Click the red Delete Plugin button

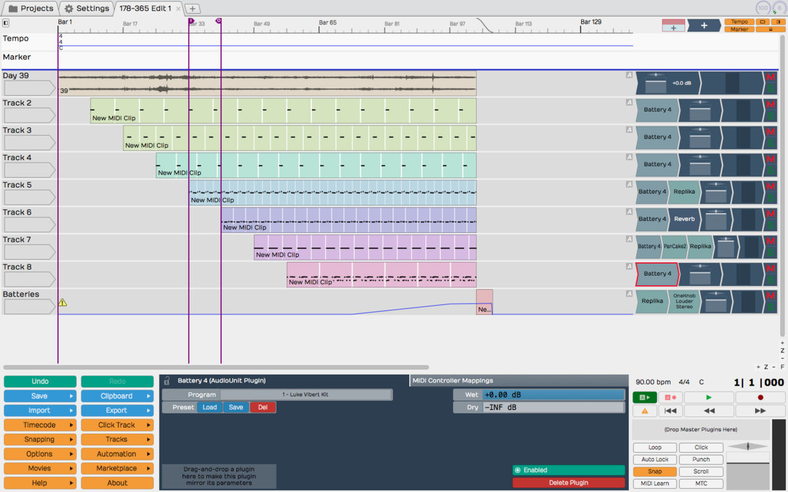568,483
